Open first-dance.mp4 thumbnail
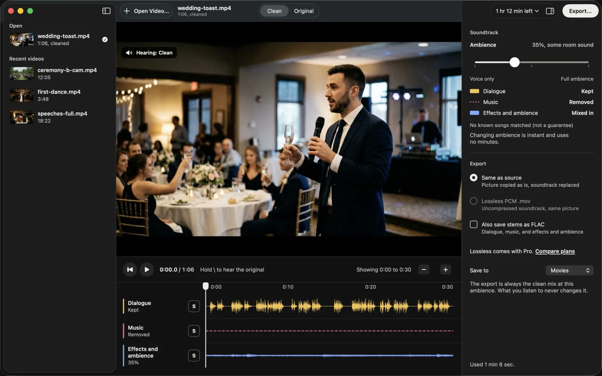 (x=21, y=96)
